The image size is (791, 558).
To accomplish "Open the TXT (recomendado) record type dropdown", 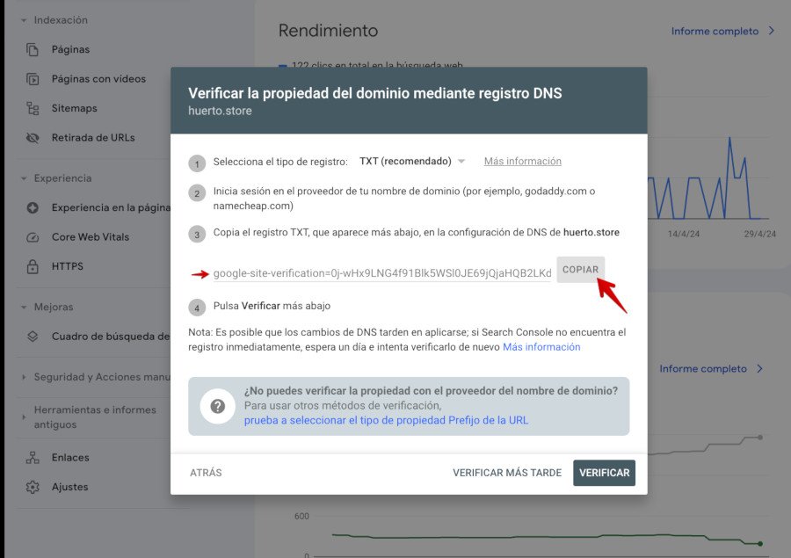I will 411,162.
